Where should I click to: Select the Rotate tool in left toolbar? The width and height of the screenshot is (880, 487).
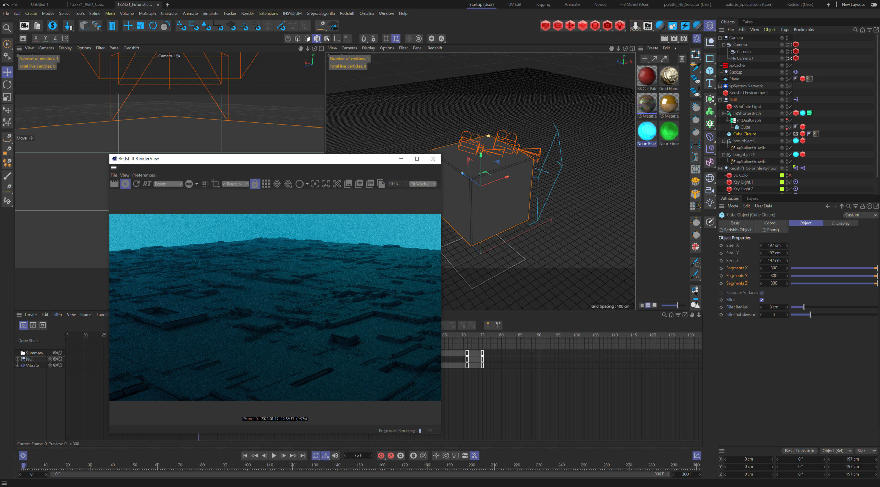7,85
